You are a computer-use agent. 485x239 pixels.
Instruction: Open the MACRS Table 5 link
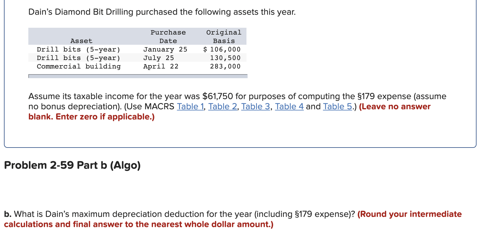337,106
